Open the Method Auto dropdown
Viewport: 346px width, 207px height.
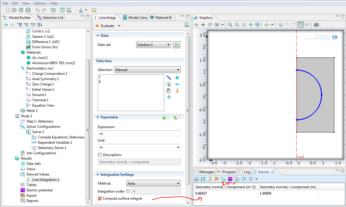pos(153,183)
